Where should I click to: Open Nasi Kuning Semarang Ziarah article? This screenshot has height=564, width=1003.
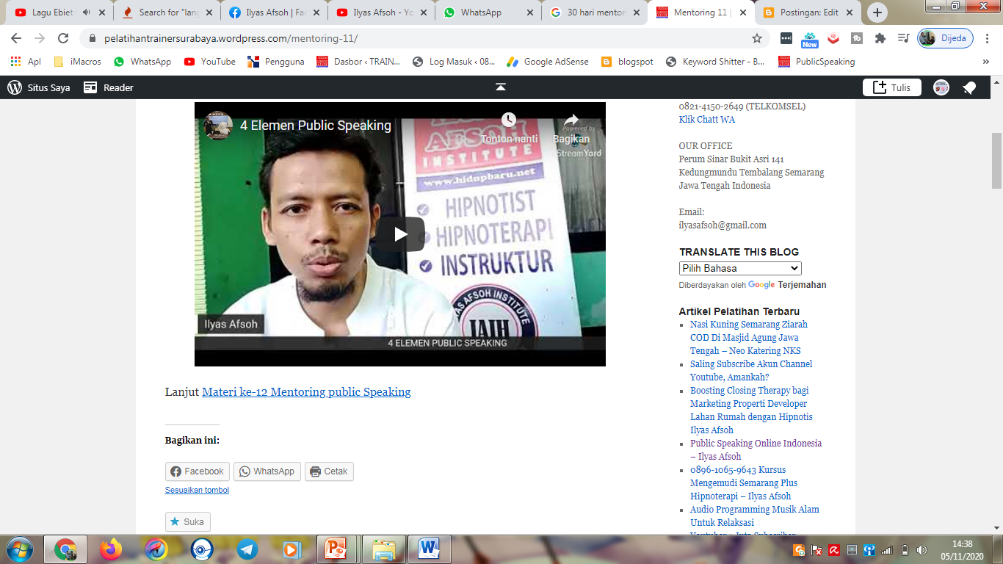749,337
